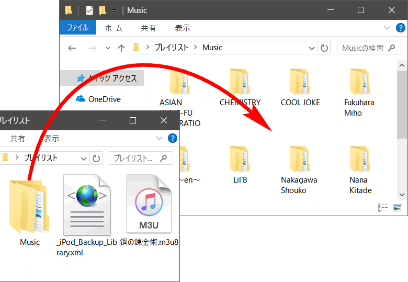Screen dimensions: 408x282
Task: Open the 表示 tab in Music window
Action: point(183,28)
